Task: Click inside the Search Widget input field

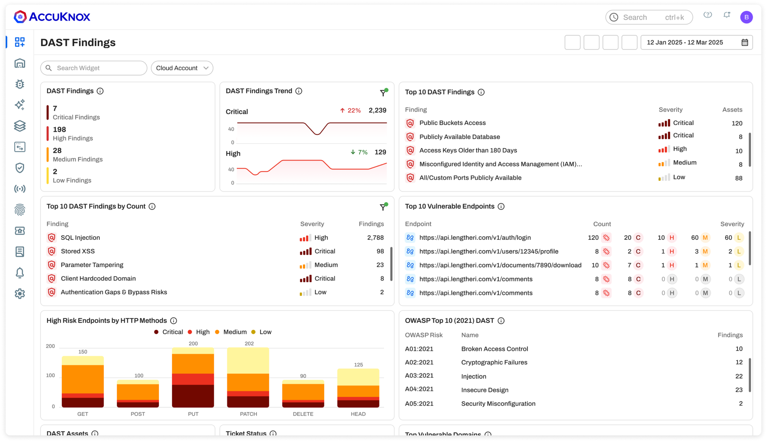Action: pos(93,68)
